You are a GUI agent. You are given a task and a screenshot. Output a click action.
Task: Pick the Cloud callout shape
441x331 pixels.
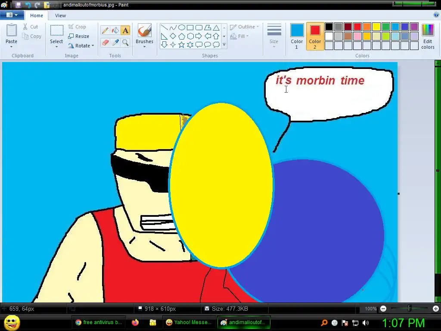[x=216, y=44]
